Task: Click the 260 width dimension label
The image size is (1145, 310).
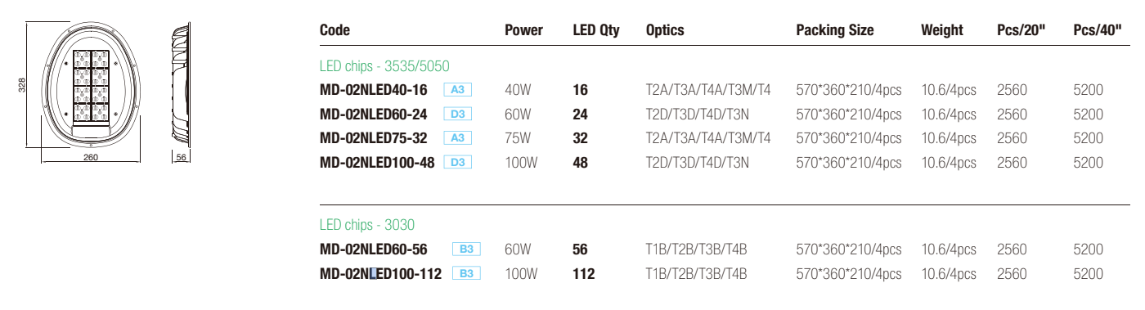Action: (91, 158)
